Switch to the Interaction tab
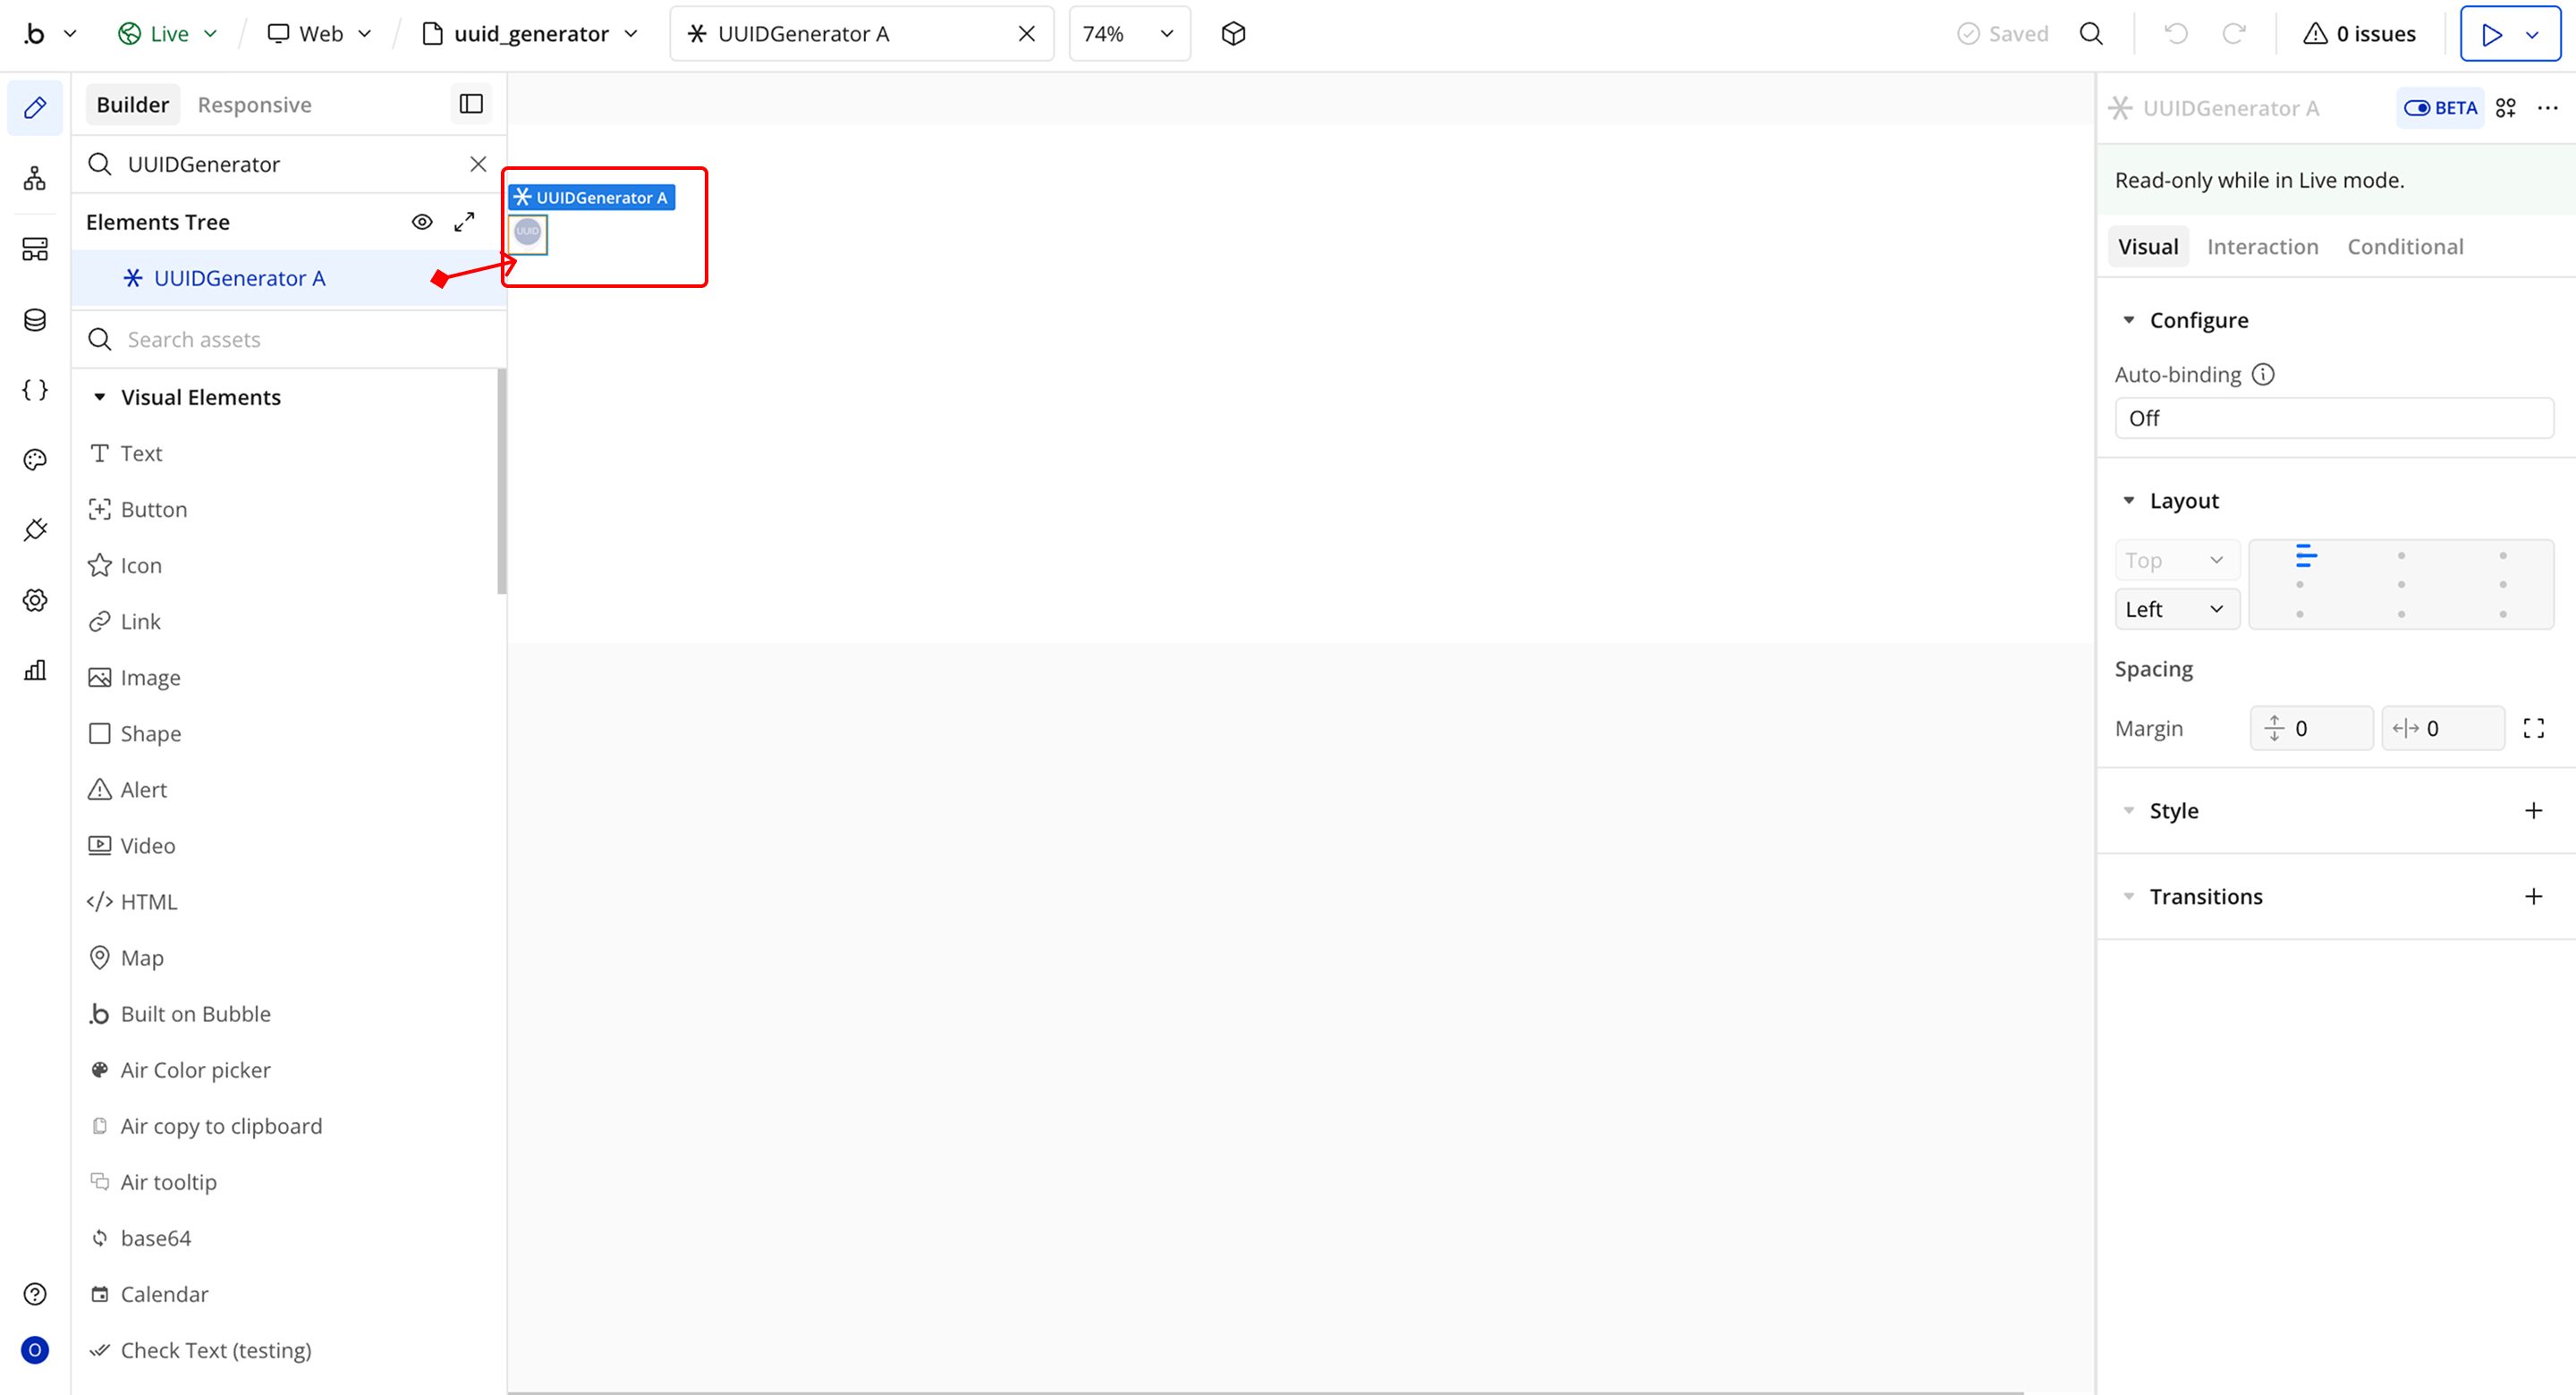2576x1395 pixels. click(x=2262, y=247)
